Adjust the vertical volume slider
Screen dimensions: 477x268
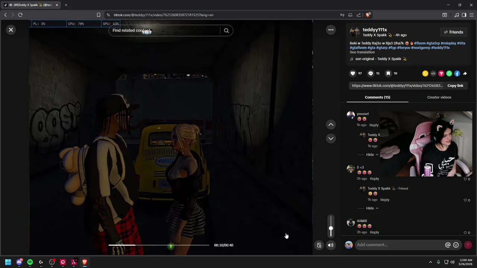[331, 226]
